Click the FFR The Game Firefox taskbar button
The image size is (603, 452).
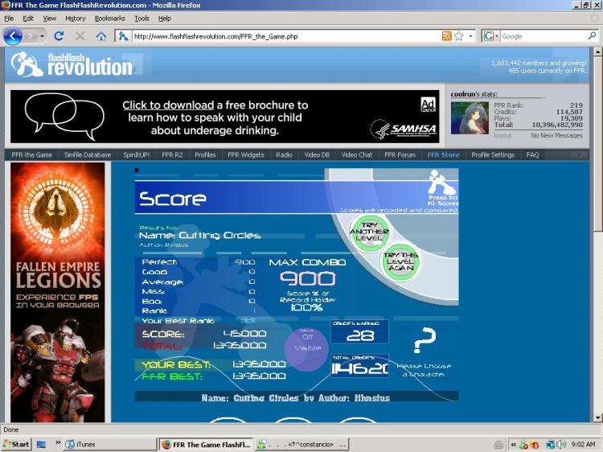tap(207, 444)
